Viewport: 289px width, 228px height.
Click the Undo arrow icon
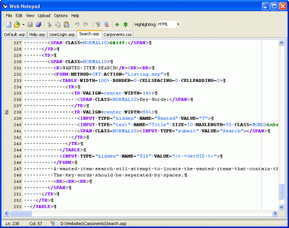click(77, 25)
